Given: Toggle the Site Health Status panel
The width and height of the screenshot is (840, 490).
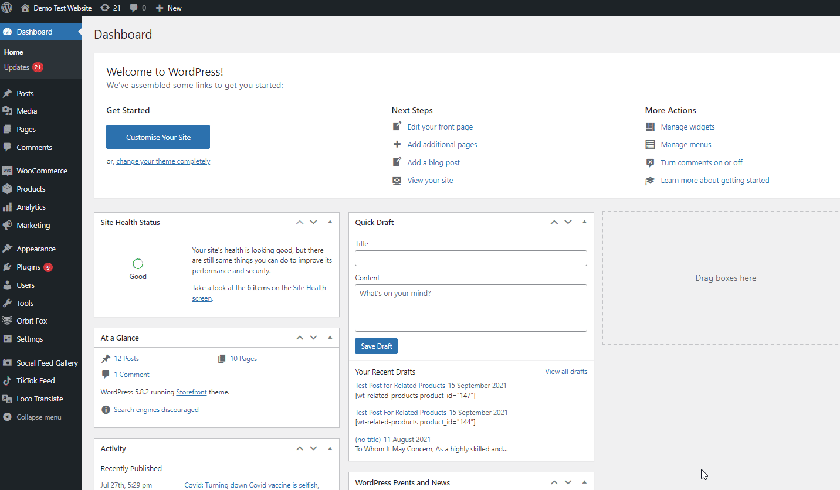Looking at the screenshot, I should 330,222.
